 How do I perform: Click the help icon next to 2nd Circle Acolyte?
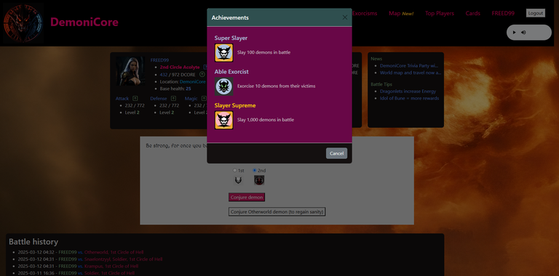[x=205, y=67]
